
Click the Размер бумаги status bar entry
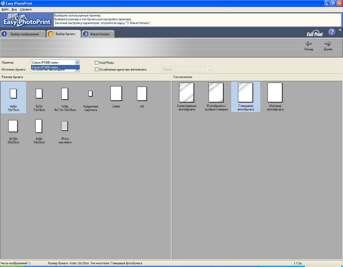point(95,263)
